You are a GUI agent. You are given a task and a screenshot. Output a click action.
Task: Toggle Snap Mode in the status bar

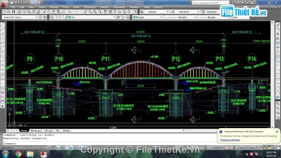tap(49, 147)
